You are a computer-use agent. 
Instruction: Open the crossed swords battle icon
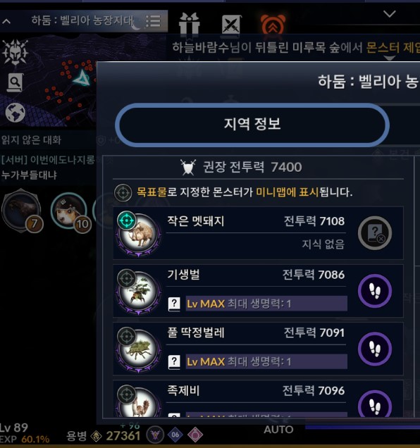click(231, 25)
